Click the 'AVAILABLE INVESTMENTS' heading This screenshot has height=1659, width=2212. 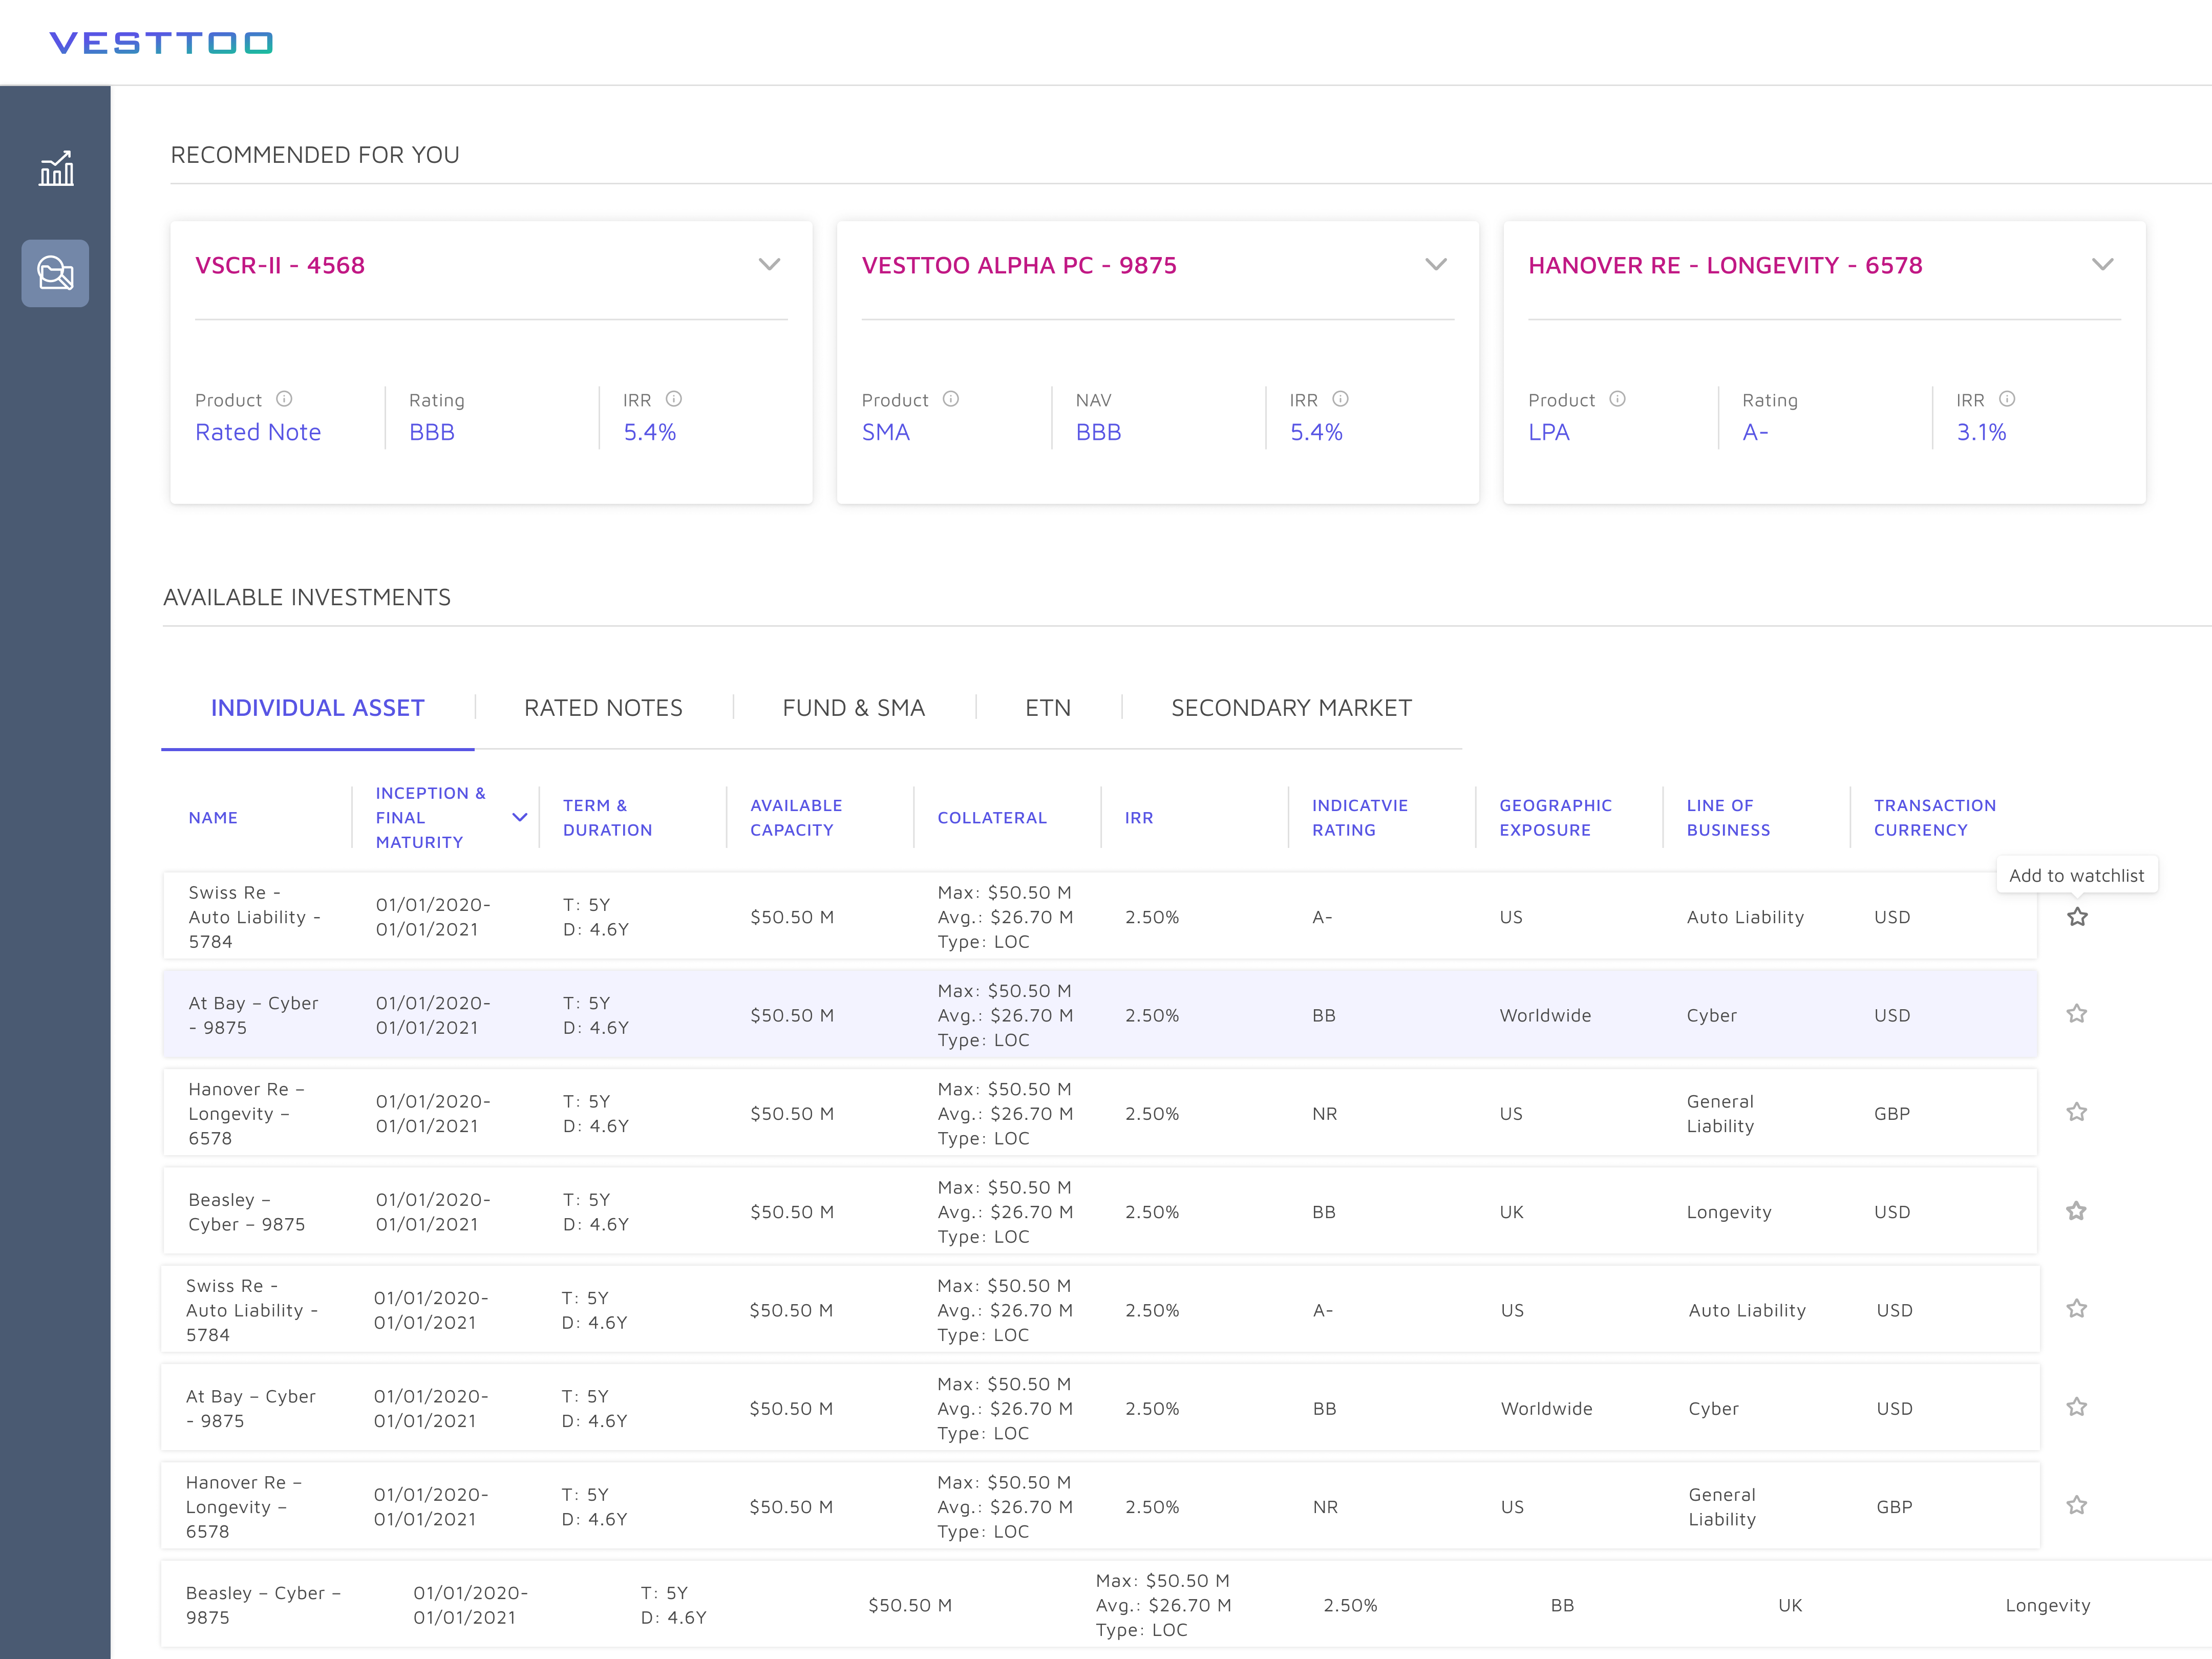click(307, 597)
